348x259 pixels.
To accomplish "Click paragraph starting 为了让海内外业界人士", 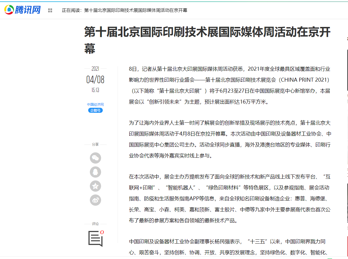I will (230, 139).
